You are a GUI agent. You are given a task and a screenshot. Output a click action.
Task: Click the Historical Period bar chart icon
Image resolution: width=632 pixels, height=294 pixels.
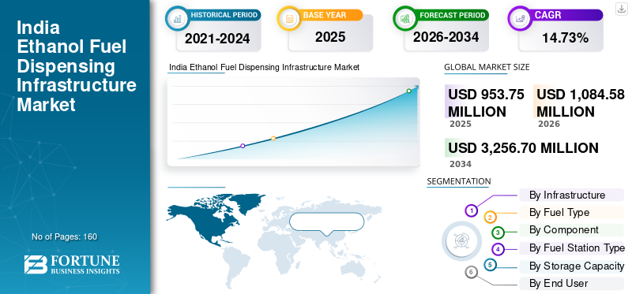coord(176,18)
